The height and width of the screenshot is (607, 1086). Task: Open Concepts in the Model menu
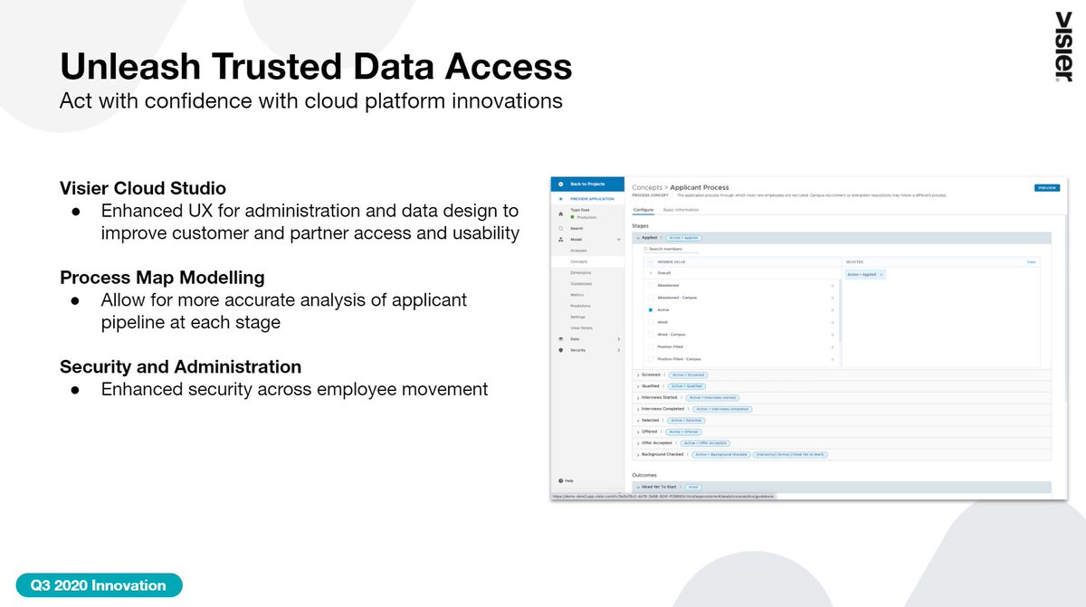pyautogui.click(x=579, y=261)
